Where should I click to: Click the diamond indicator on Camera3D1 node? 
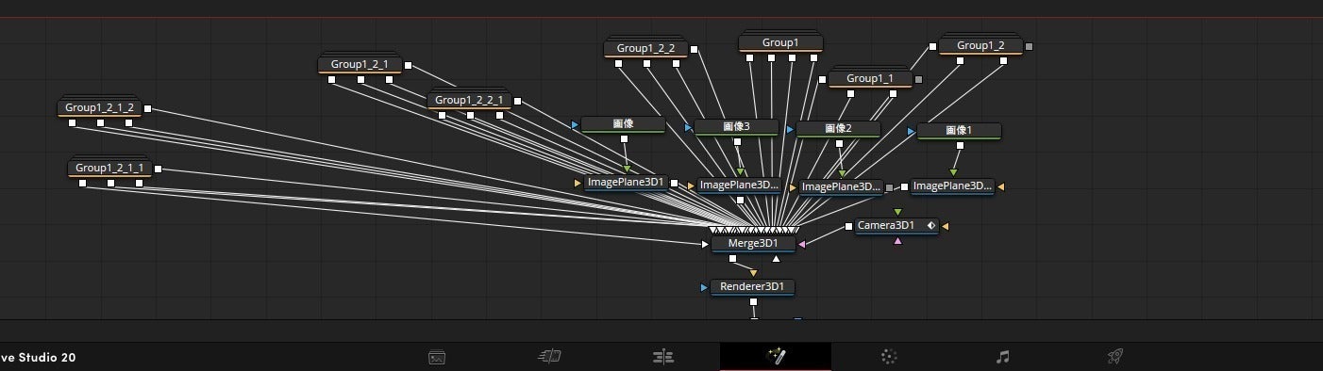(930, 226)
